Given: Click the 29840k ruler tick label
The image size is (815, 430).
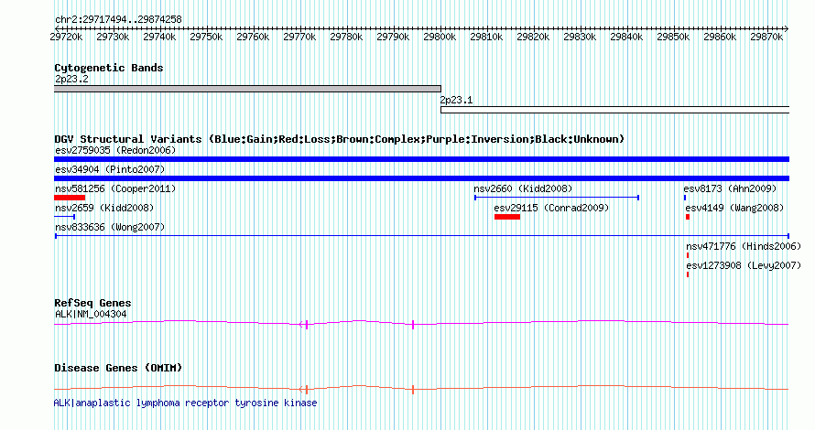Looking at the screenshot, I should 626,37.
